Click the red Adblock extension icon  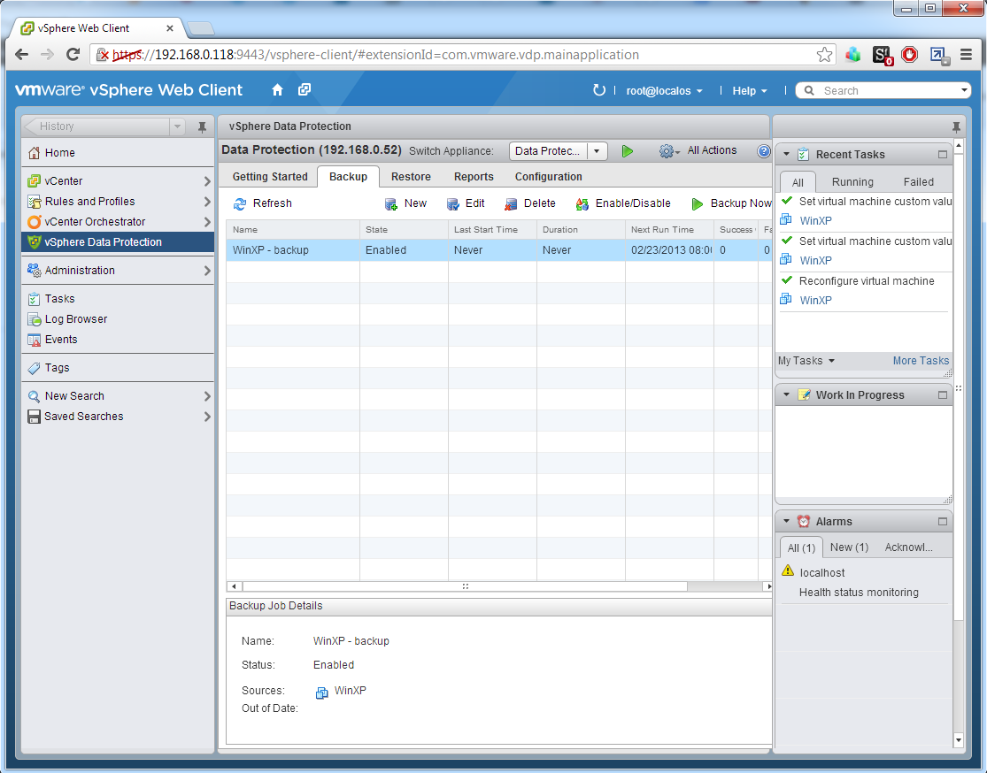click(910, 55)
